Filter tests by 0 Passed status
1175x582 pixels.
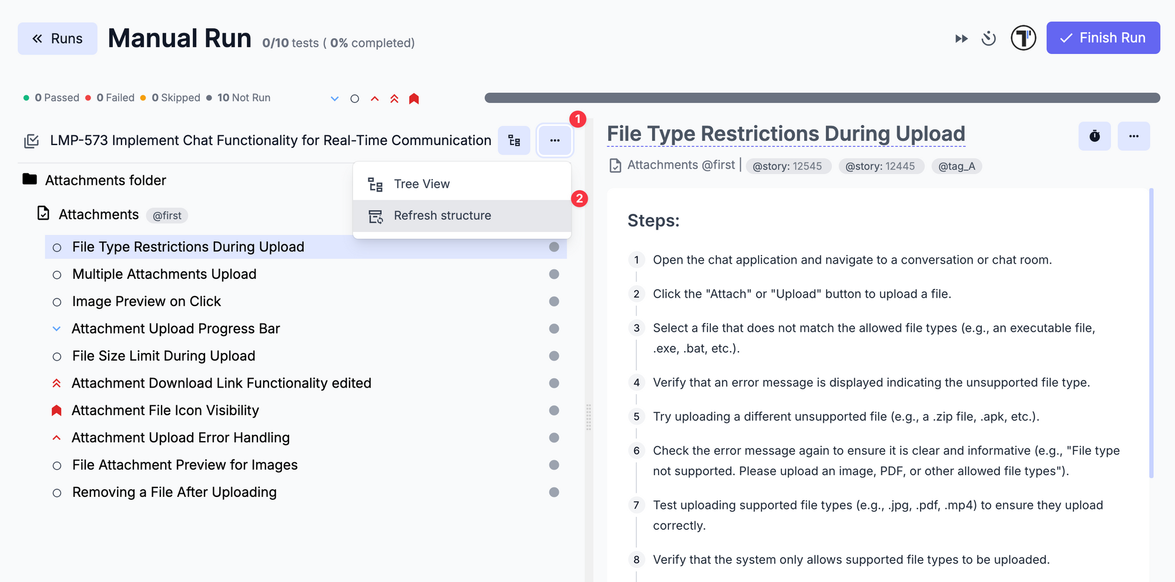51,97
